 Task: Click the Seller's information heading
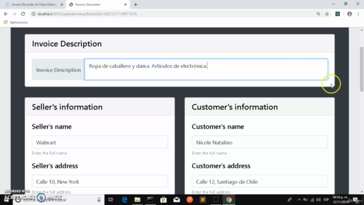coord(67,107)
